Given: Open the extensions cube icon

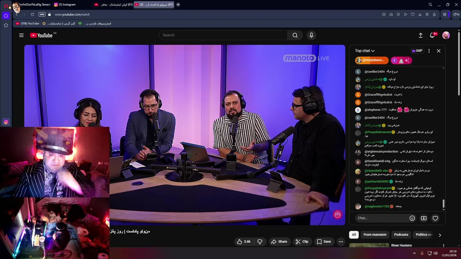Looking at the screenshot, I should pos(445,14).
